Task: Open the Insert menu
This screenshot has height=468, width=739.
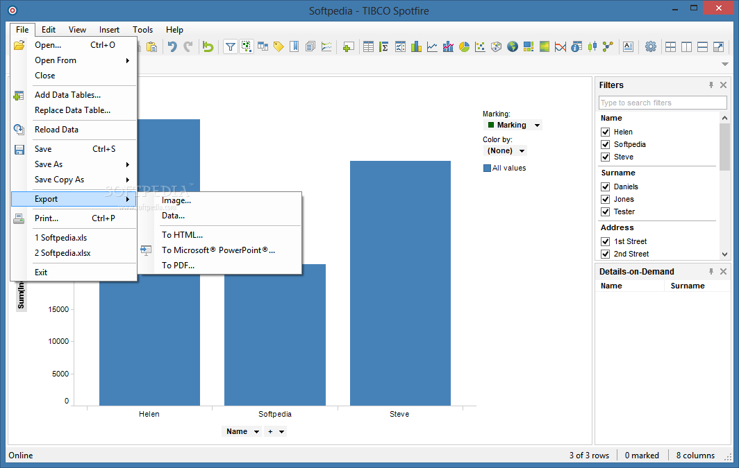Action: [109, 30]
